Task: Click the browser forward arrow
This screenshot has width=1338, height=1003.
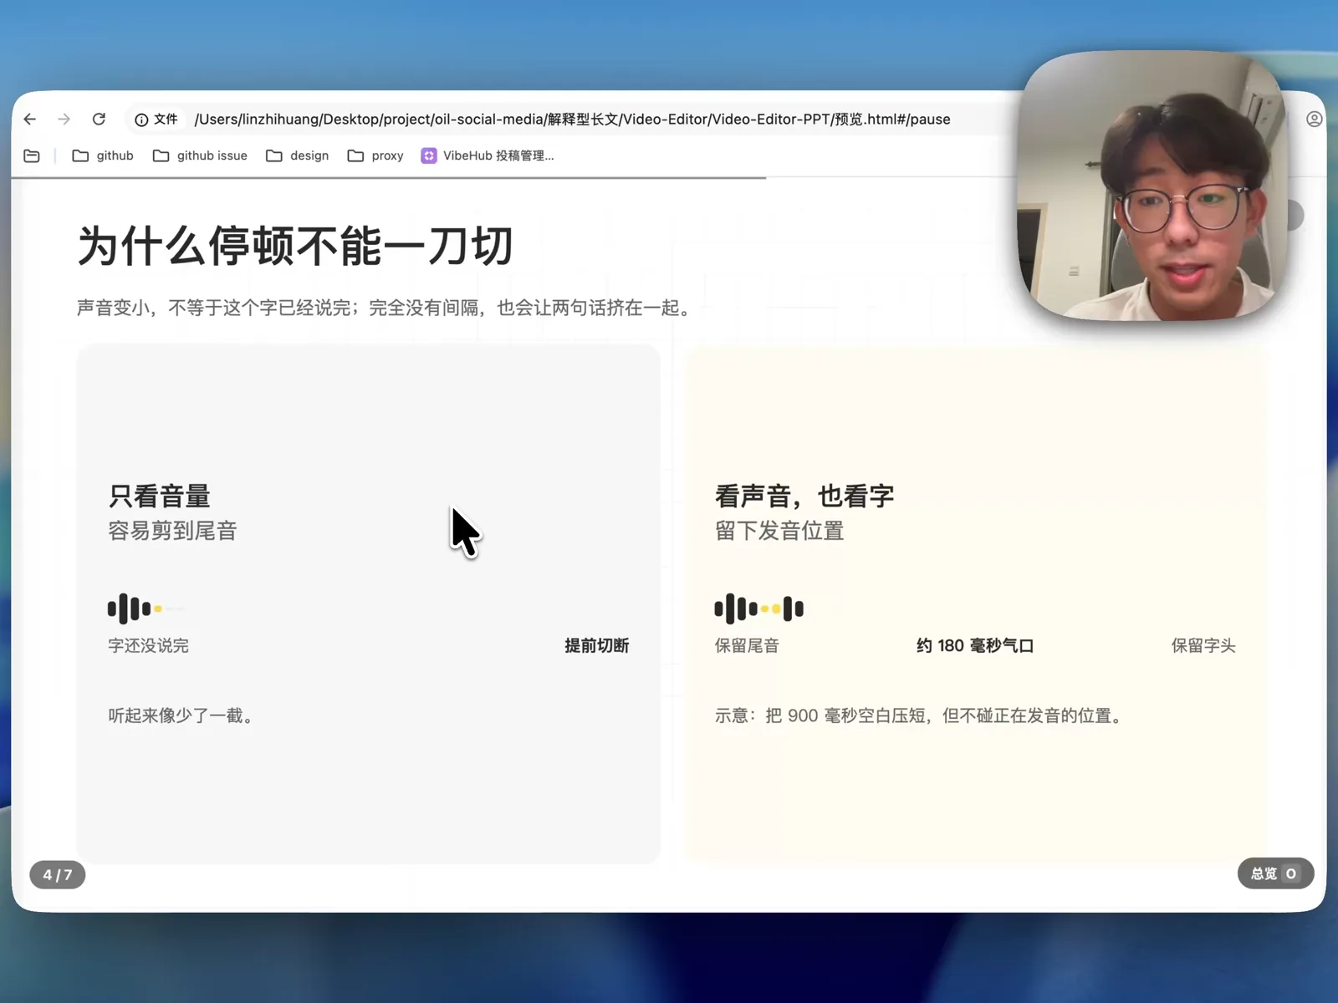Action: click(64, 120)
